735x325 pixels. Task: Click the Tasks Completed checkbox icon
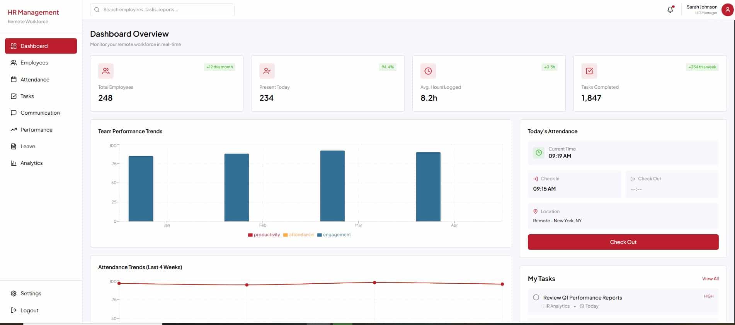point(589,71)
